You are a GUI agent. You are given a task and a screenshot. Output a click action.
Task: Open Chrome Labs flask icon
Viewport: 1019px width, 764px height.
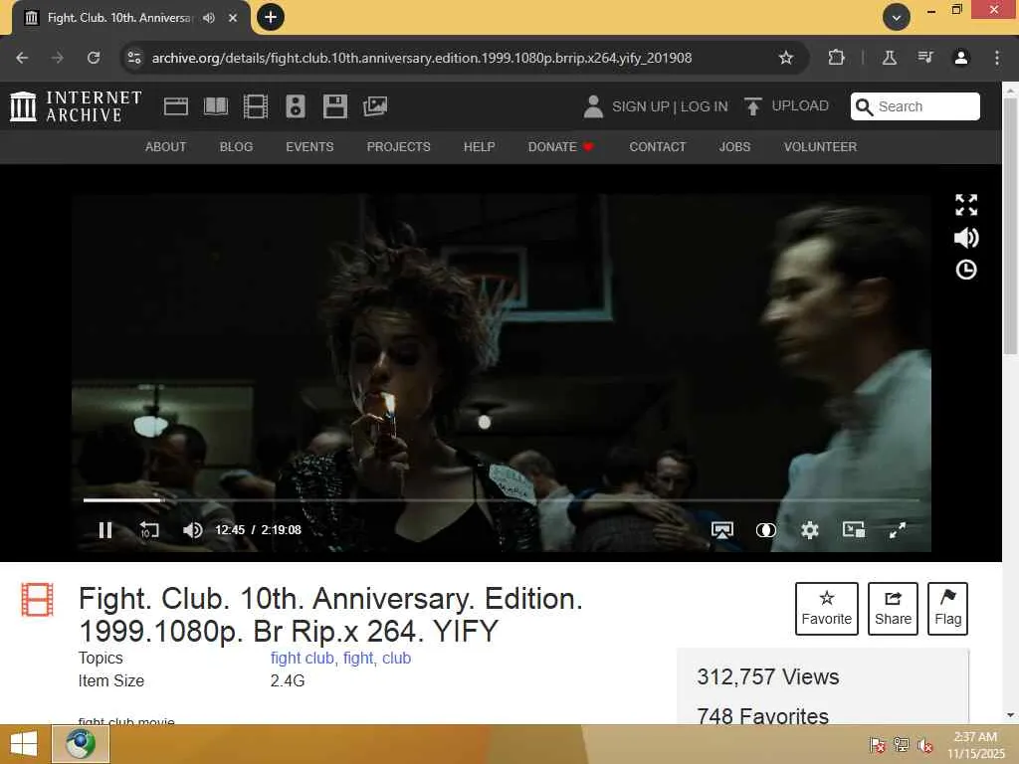(889, 58)
